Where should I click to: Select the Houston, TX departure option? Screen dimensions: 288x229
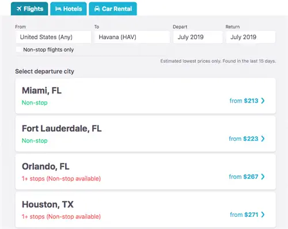pyautogui.click(x=146, y=210)
